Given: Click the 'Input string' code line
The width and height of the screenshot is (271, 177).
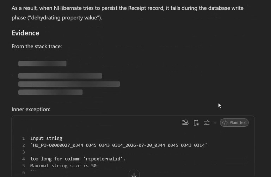Looking at the screenshot, I should click(x=46, y=138).
